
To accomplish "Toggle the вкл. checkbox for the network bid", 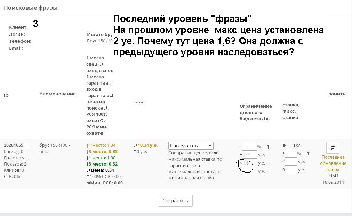I will [289, 145].
